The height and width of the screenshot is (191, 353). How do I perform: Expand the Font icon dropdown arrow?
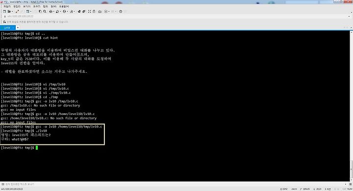coord(74,11)
